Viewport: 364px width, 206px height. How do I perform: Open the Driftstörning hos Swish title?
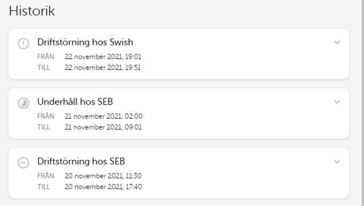[x=85, y=42]
